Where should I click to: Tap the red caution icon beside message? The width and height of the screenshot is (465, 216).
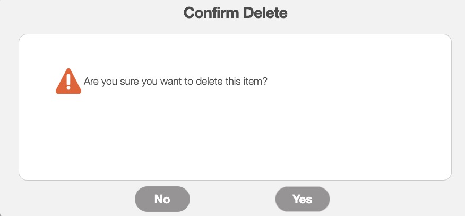(x=68, y=82)
